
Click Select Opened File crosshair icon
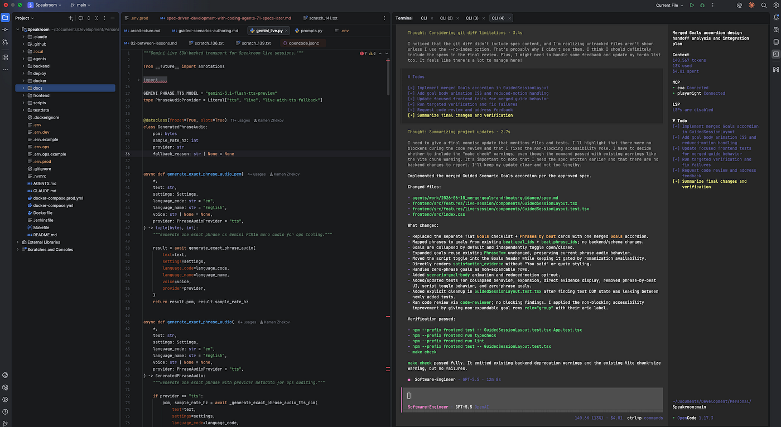(x=80, y=18)
